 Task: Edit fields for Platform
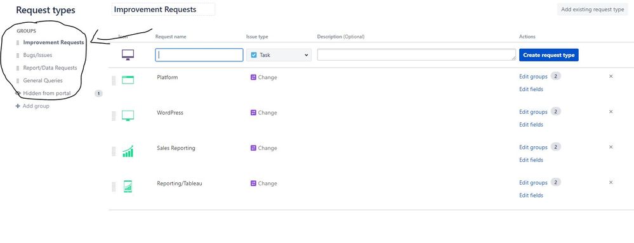coord(531,89)
